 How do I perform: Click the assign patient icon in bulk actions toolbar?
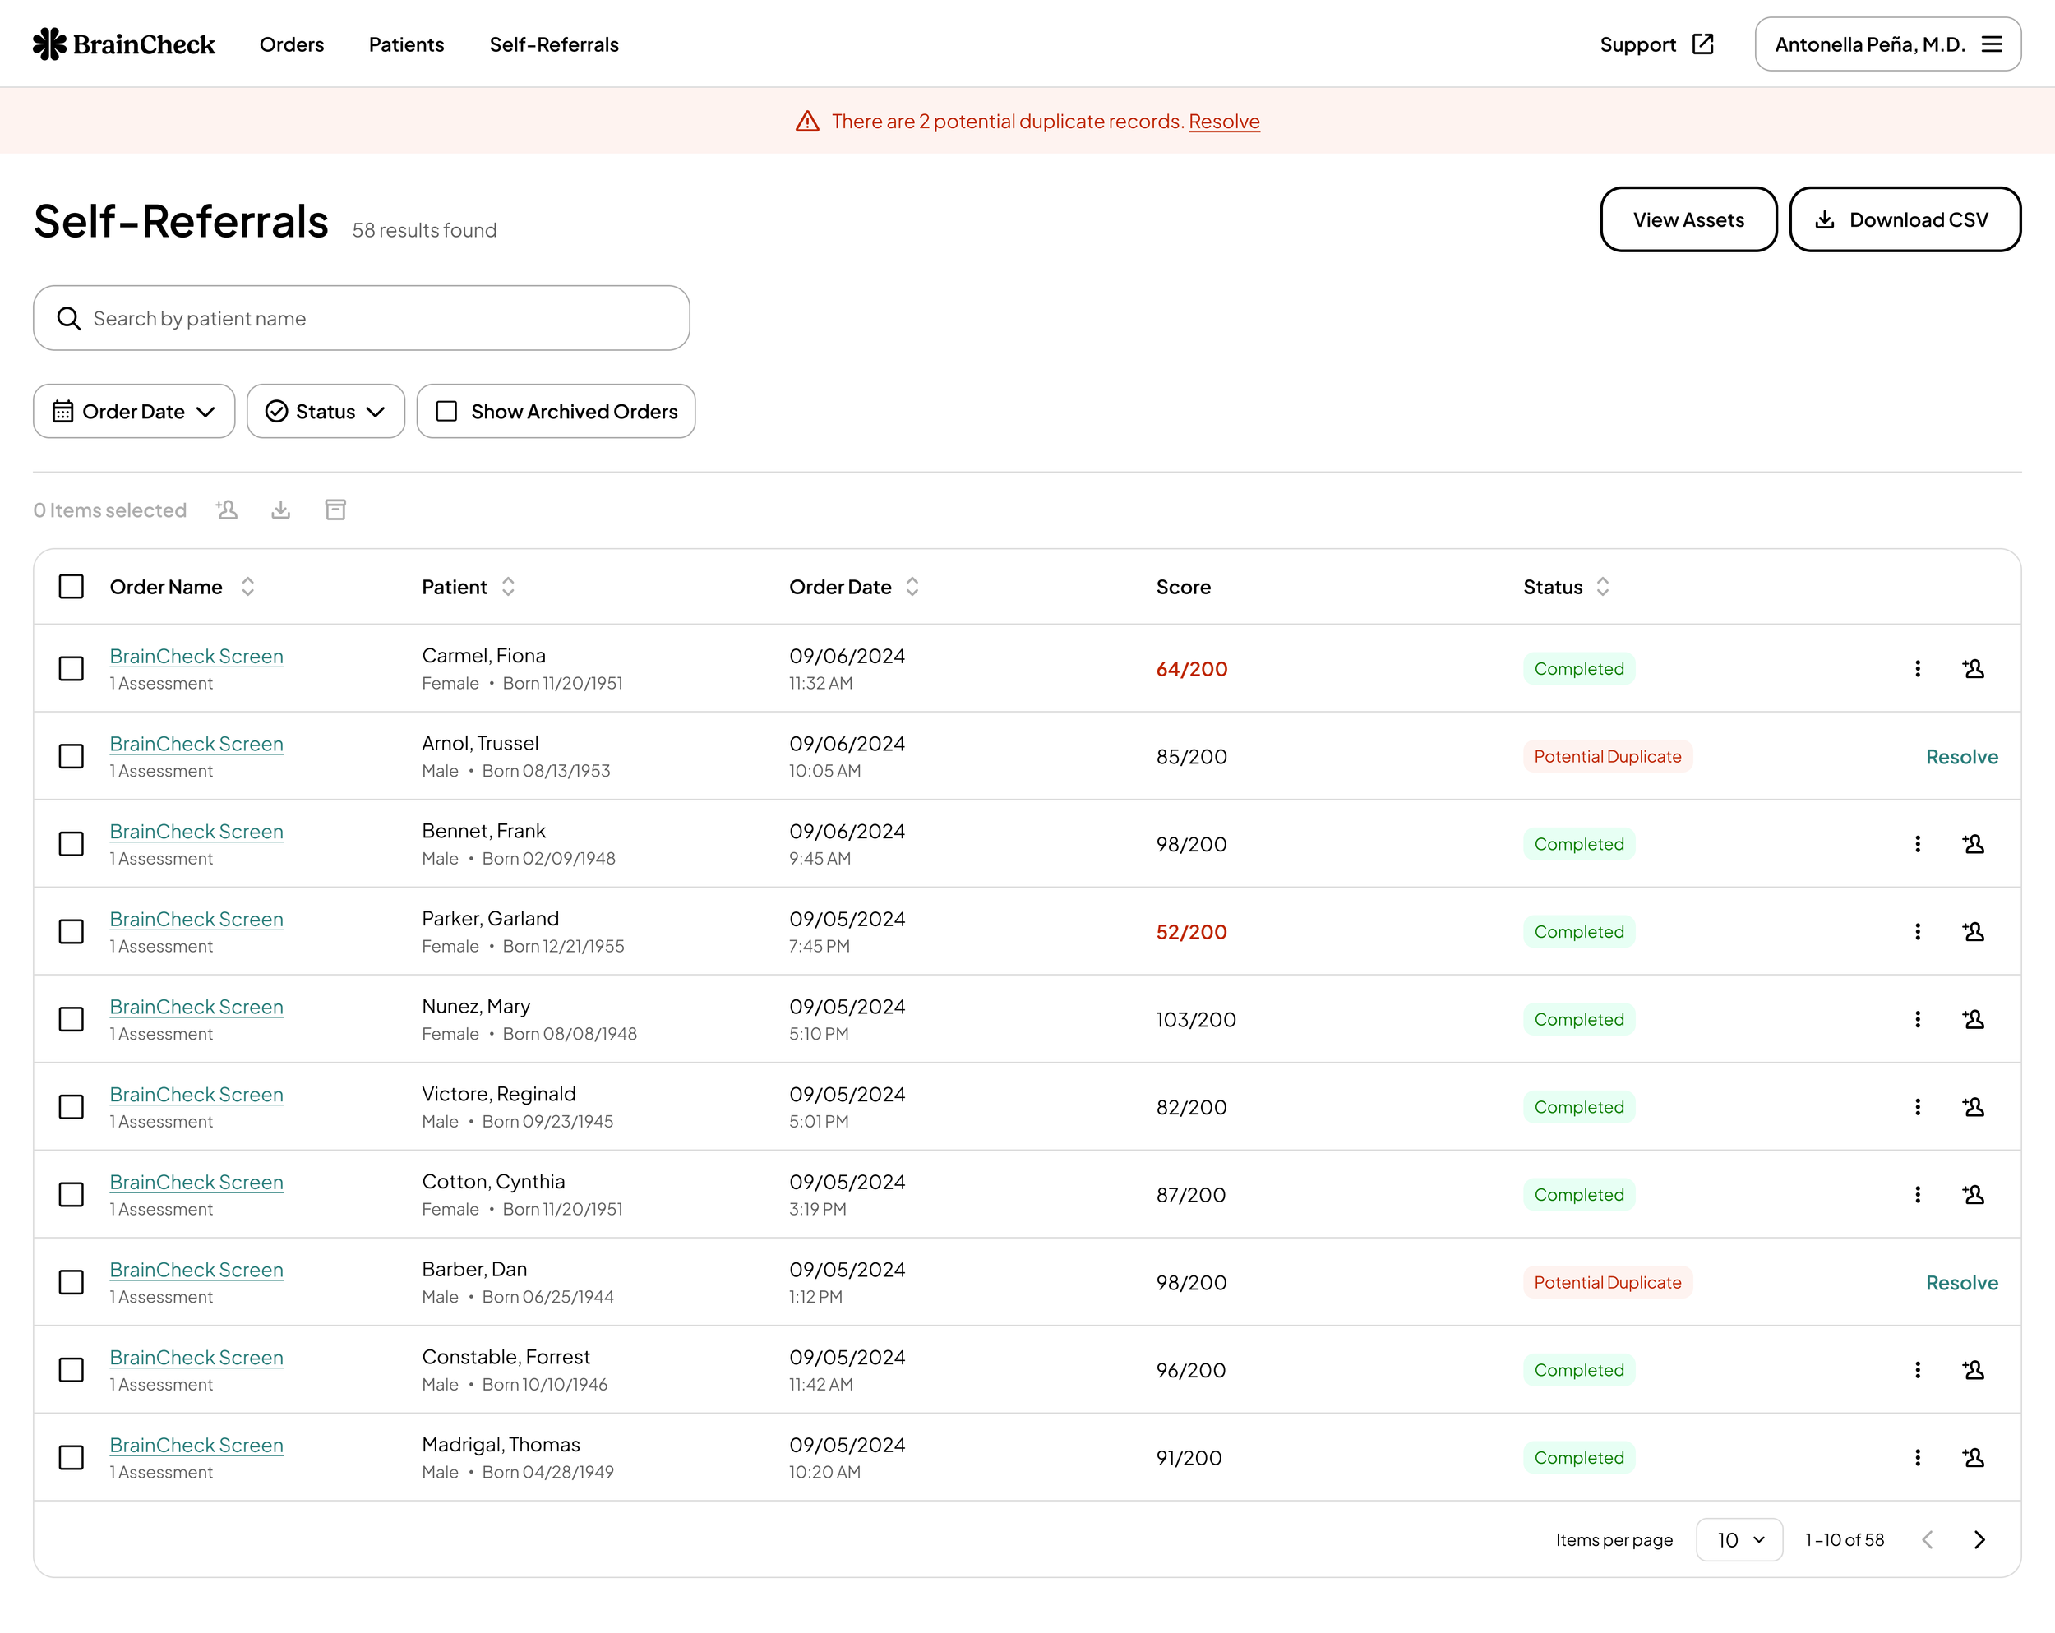tap(227, 510)
